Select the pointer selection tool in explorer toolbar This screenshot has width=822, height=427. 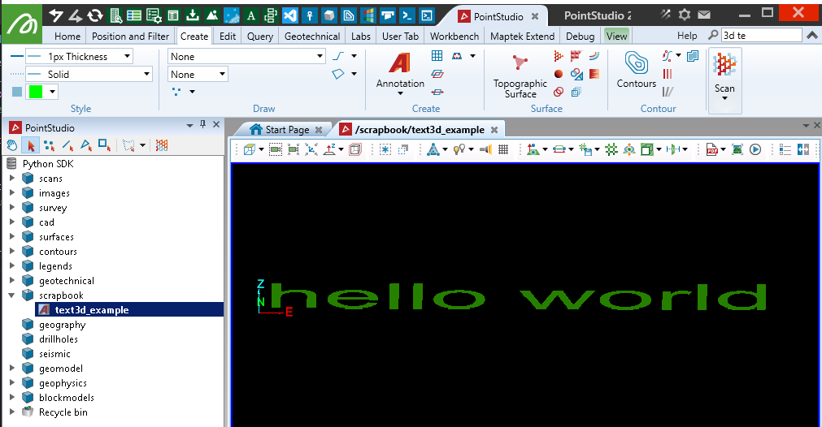[30, 145]
